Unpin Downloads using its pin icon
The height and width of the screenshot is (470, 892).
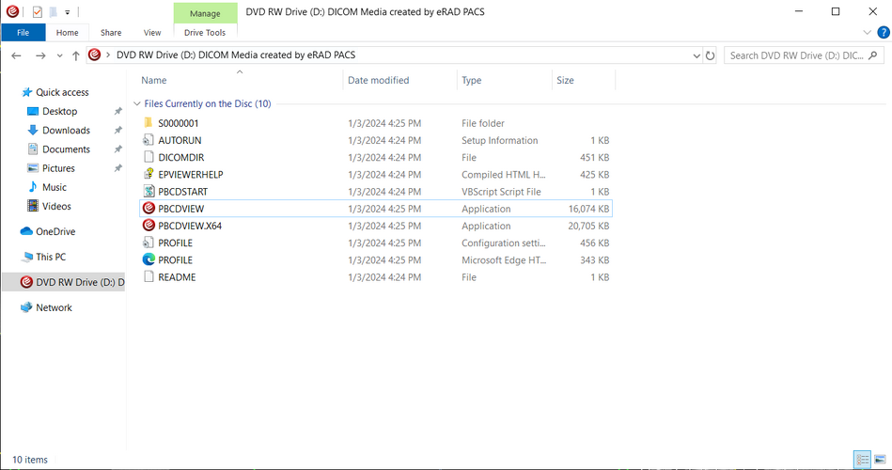pos(117,131)
